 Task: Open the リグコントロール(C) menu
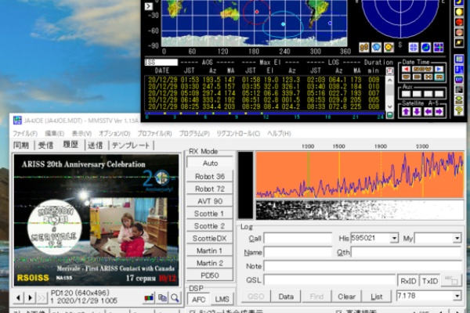[x=238, y=133]
